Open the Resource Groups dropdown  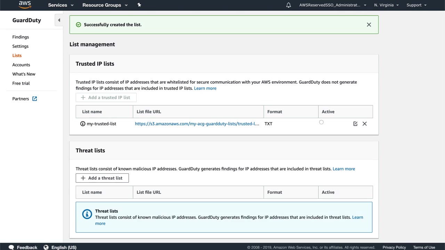coord(105,5)
